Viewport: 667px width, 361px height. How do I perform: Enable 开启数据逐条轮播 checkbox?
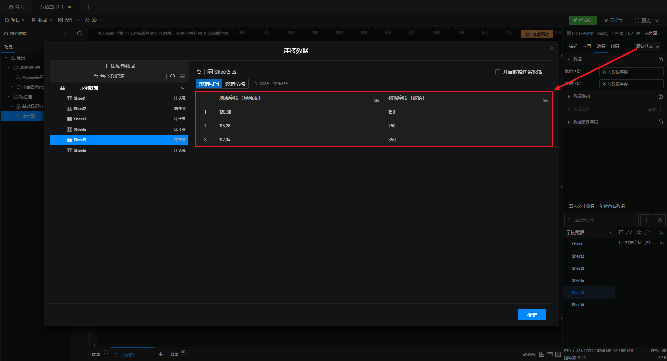point(498,72)
